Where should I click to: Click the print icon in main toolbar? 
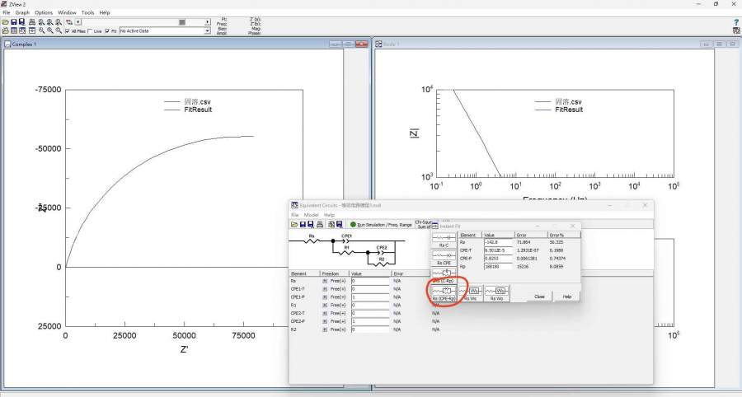coord(31,22)
